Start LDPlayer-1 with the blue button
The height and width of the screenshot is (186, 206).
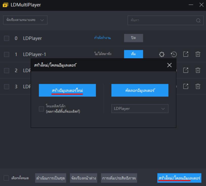point(134,54)
